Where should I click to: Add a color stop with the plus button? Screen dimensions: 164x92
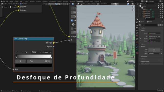[17, 52]
